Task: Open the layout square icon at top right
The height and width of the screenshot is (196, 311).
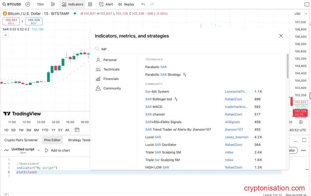Action: (307, 4)
